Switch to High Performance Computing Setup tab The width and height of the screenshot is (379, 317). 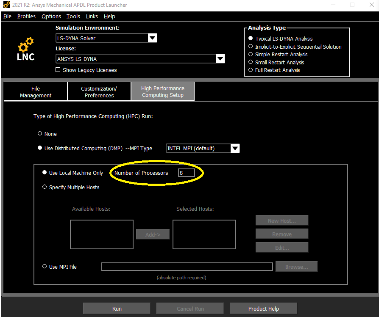[x=163, y=91]
